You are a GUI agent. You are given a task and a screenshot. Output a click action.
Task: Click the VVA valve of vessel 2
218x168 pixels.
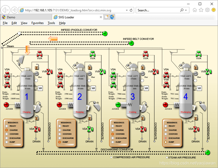(92, 54)
